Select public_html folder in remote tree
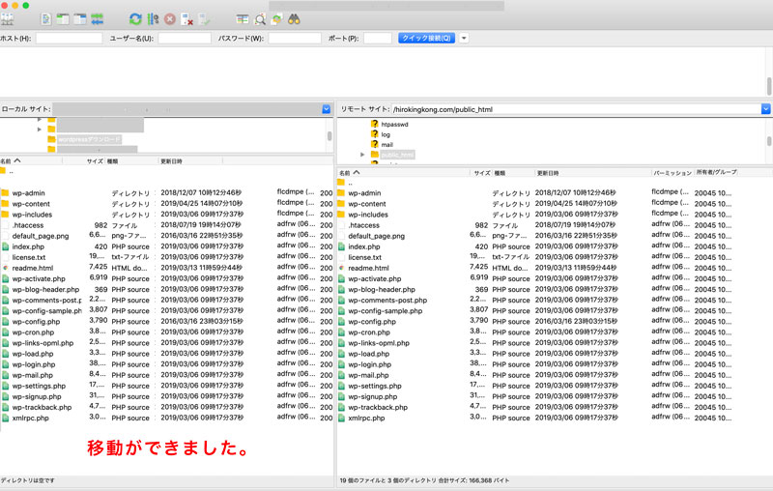Viewport: 773px width, 491px height. tap(397, 155)
